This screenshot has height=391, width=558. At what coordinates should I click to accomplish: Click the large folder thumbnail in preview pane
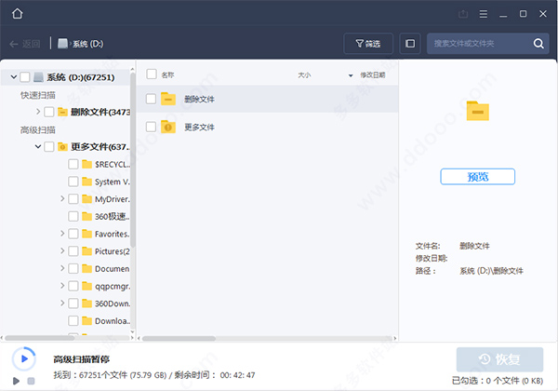coord(478,111)
